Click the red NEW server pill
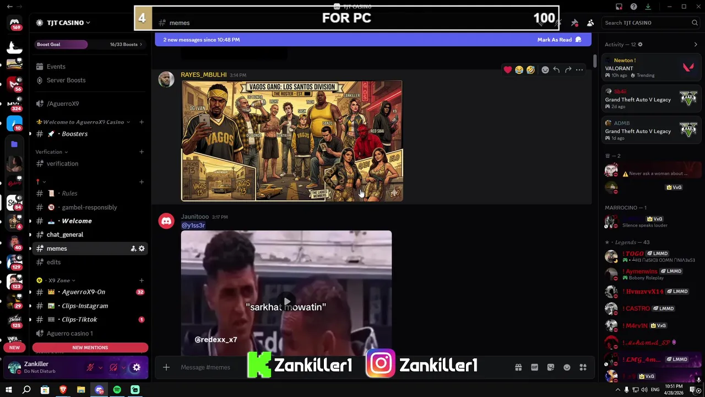 tap(14, 347)
